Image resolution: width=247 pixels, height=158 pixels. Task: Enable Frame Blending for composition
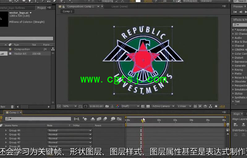pos(99,119)
